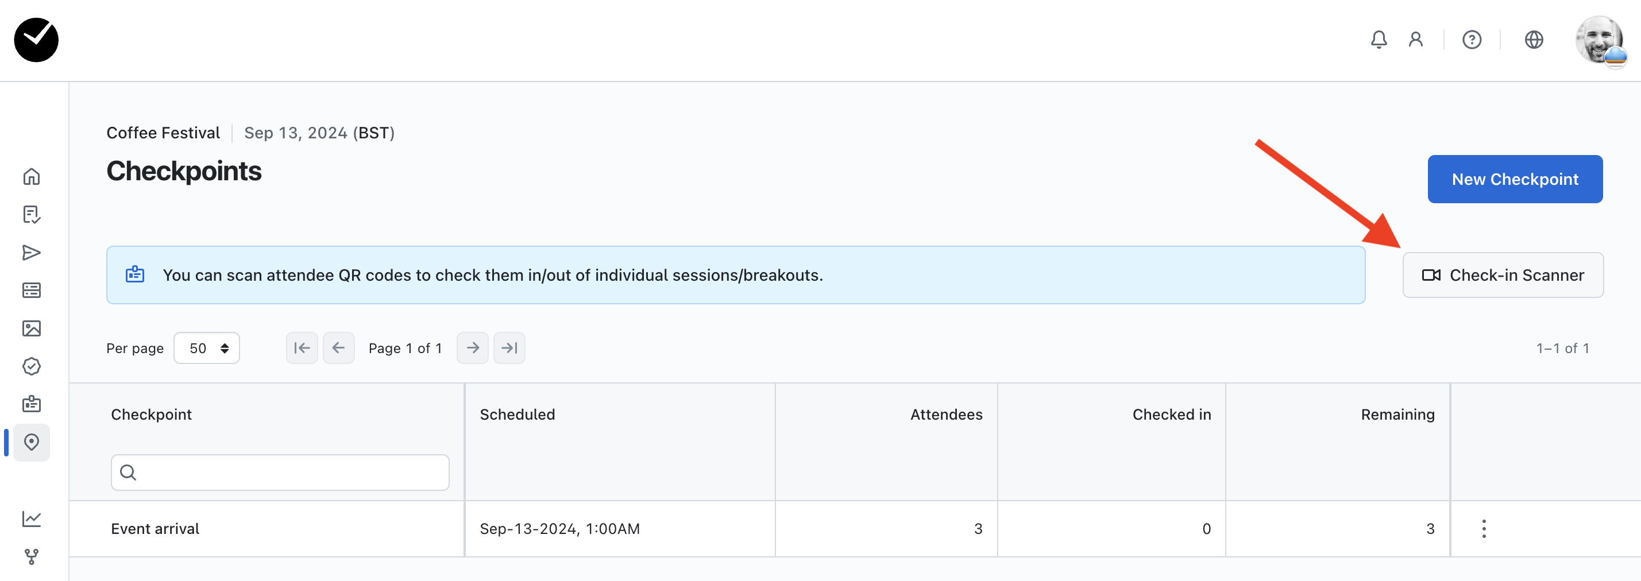Open the image gallery sidebar icon
This screenshot has width=1641, height=581.
pyautogui.click(x=31, y=329)
